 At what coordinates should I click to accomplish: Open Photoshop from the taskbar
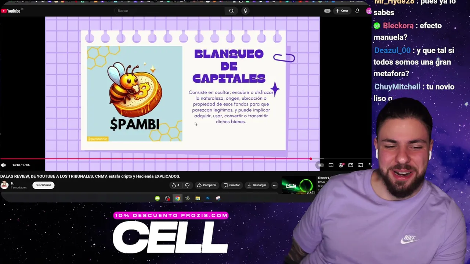208,198
